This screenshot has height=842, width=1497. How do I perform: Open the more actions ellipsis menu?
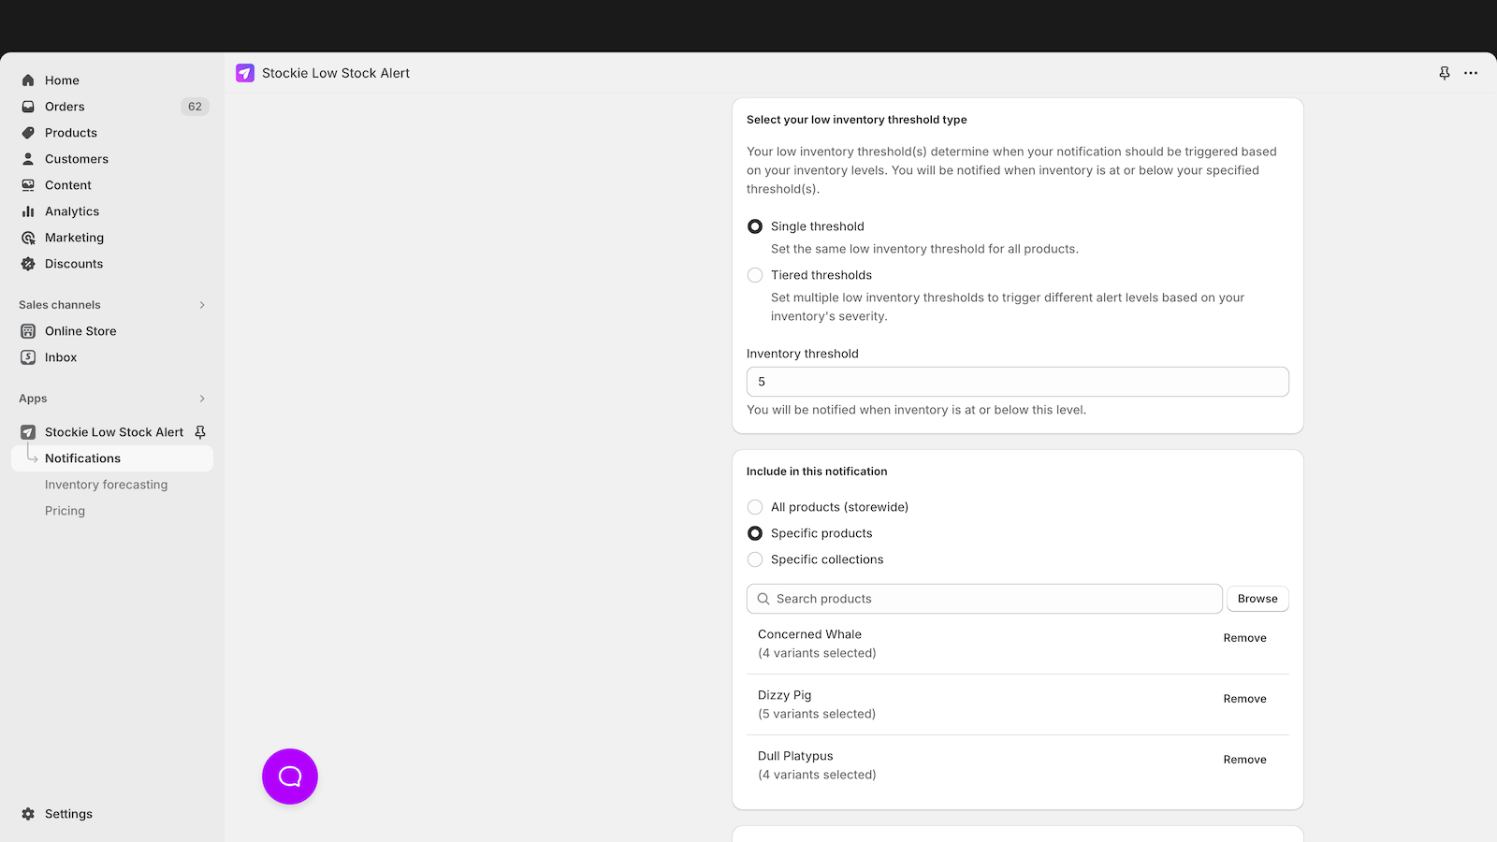1471,72
